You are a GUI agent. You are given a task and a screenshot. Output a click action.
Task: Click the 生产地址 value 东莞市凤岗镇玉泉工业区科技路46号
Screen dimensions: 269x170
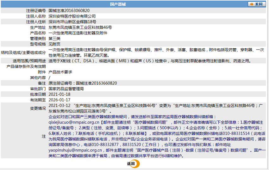pos(80,27)
